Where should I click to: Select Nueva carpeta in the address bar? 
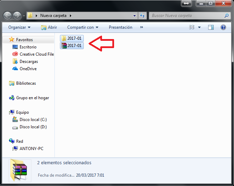53,16
